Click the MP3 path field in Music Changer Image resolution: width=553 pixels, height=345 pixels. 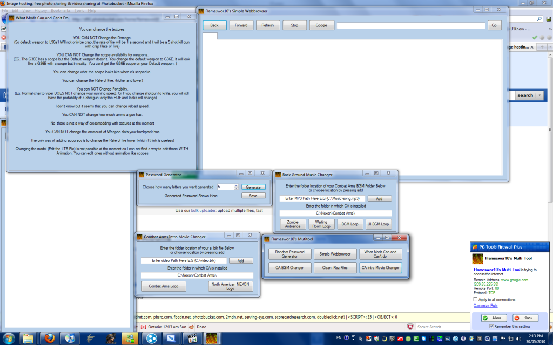[322, 198]
